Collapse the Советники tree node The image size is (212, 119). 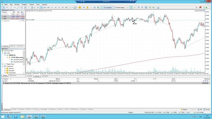tap(3, 66)
